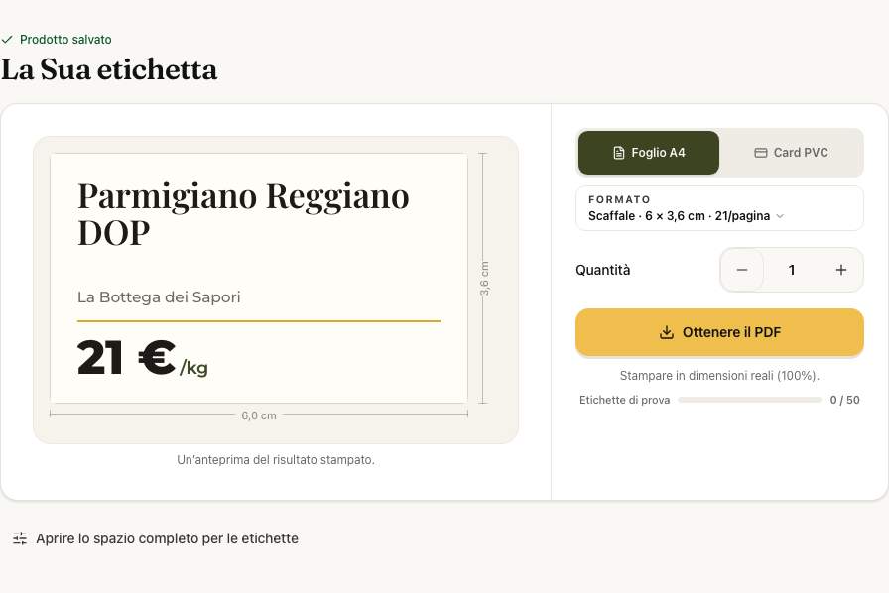Open the Formato dropdown

coord(719,208)
